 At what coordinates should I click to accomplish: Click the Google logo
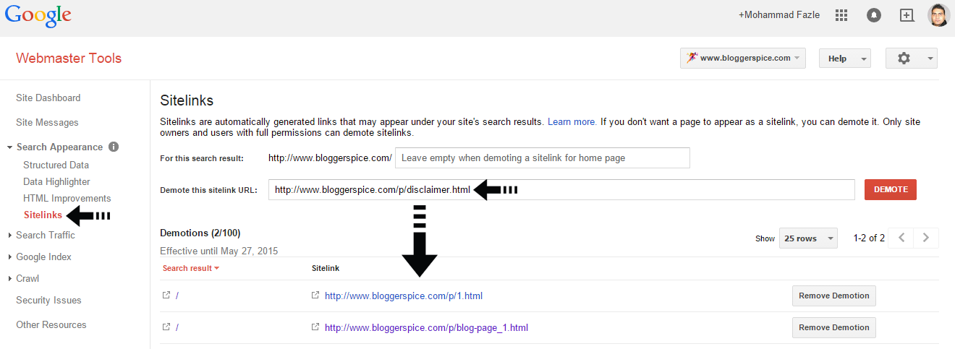pos(38,17)
